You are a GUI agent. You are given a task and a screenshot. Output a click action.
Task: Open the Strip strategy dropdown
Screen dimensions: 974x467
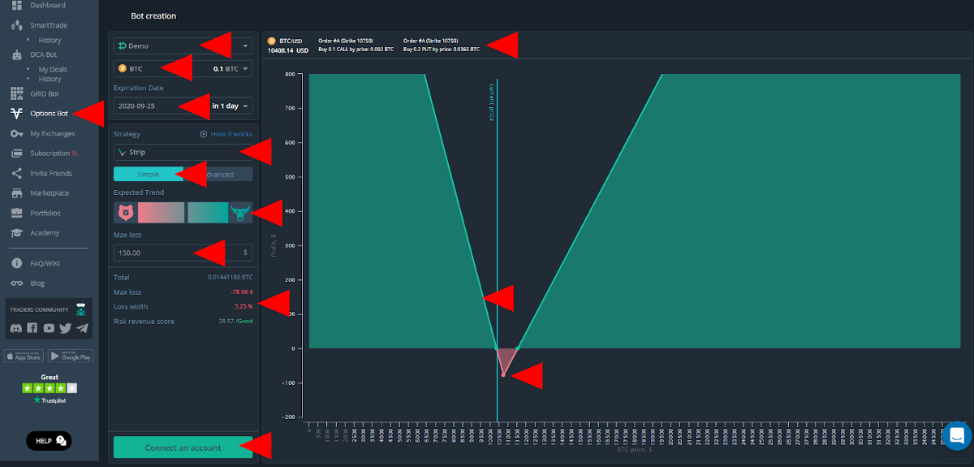183,152
